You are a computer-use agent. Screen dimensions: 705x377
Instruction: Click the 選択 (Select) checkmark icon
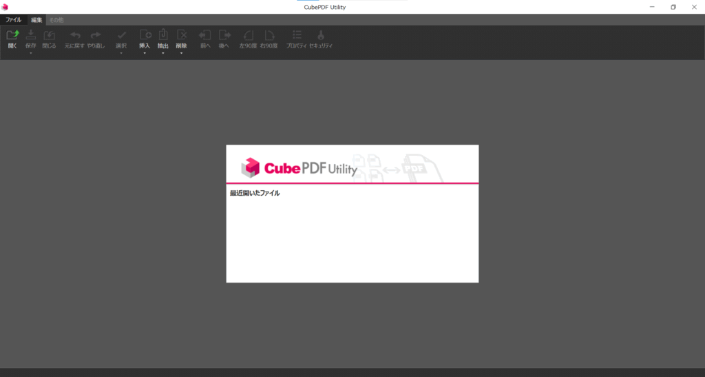[121, 35]
